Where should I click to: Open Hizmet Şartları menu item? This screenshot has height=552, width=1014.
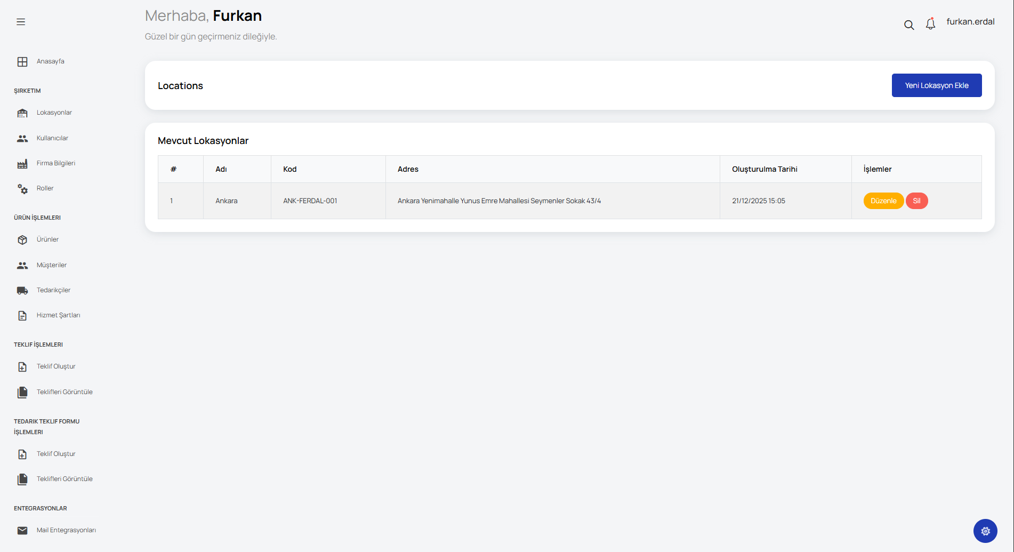(59, 315)
